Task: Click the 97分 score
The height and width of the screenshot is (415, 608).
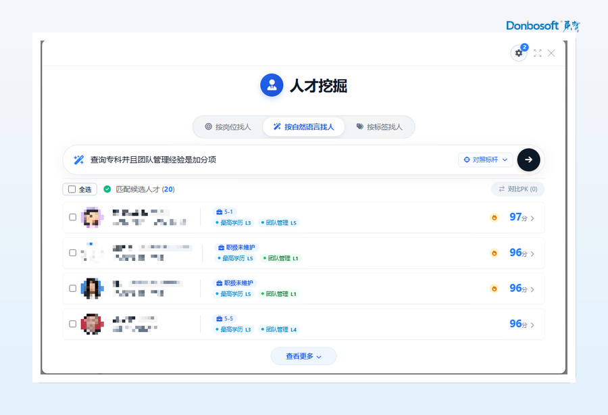Action: [x=518, y=217]
